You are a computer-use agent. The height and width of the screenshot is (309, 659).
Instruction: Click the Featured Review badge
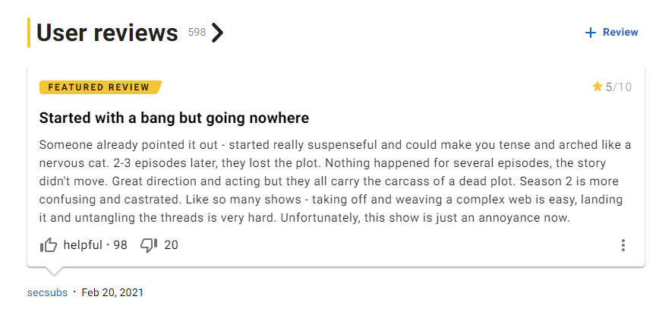click(100, 87)
